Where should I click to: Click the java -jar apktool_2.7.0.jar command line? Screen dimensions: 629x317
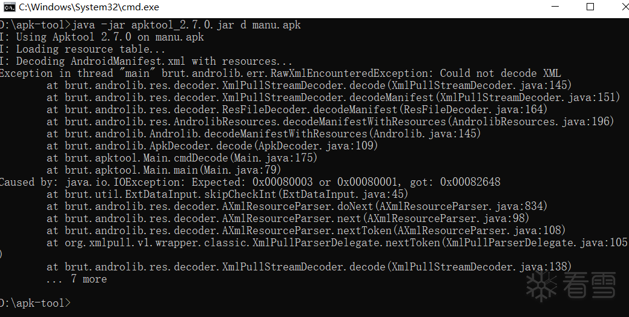[185, 25]
